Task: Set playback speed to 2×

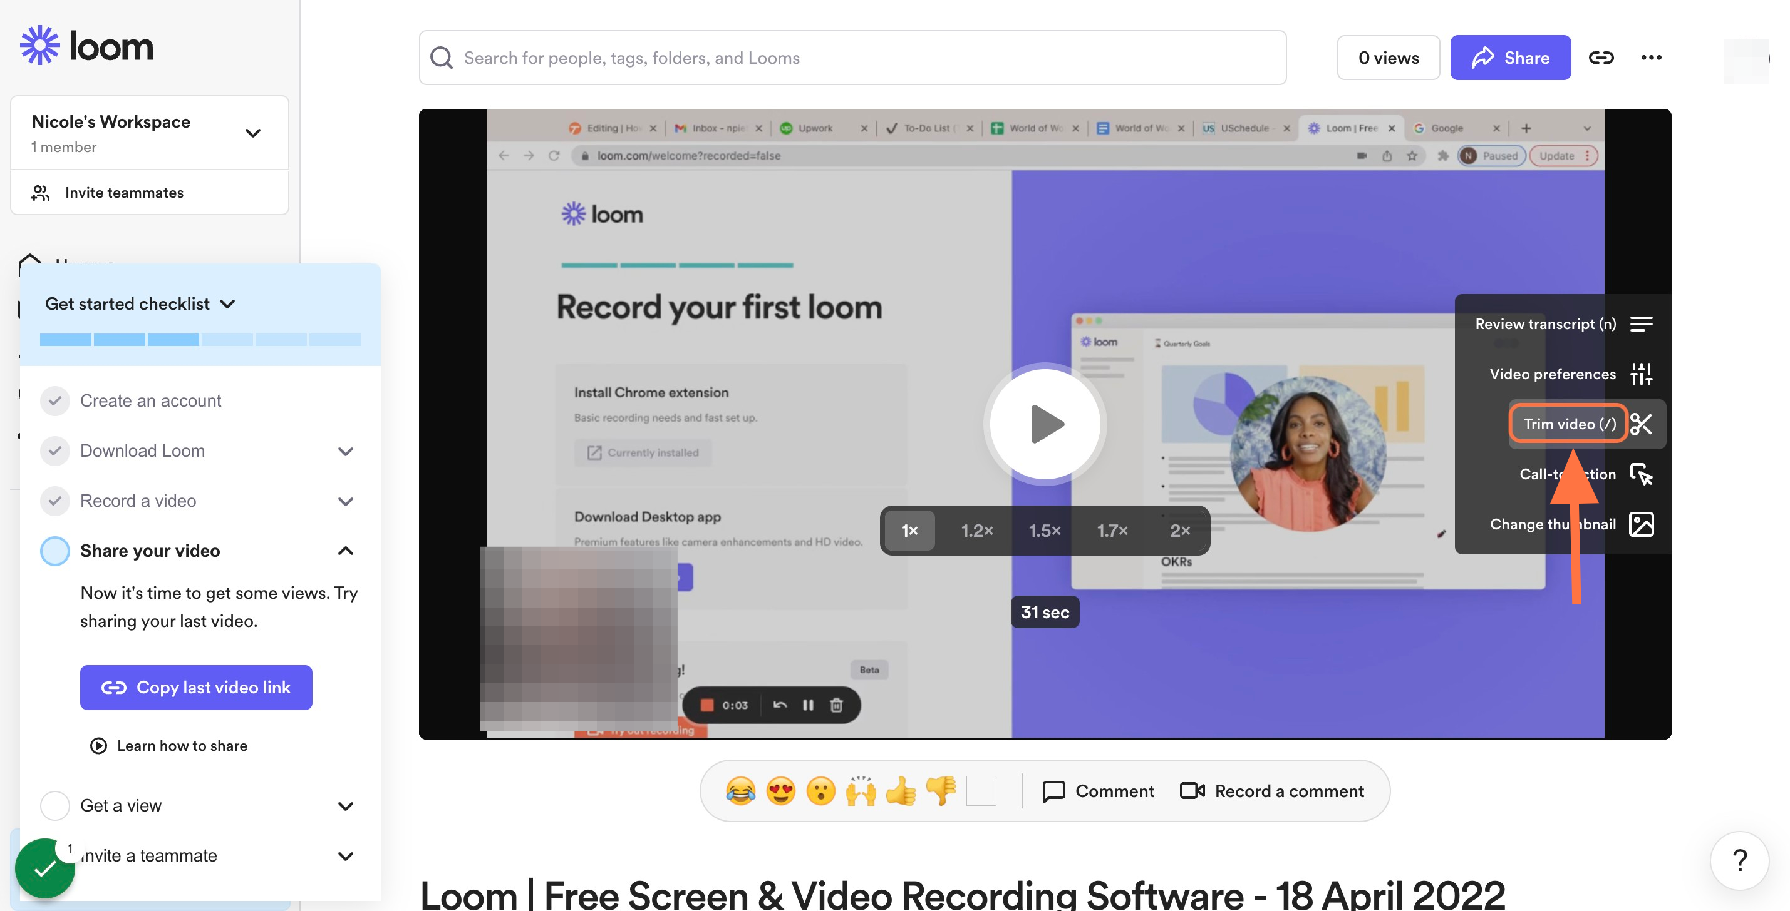Action: point(1180,531)
